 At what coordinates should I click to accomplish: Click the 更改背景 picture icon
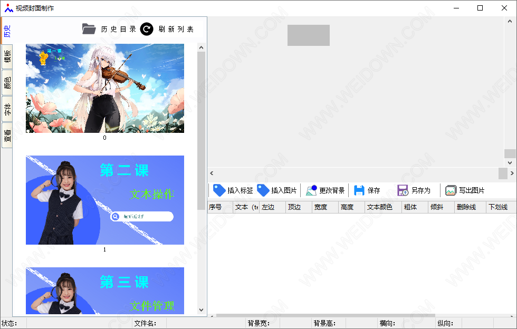pyautogui.click(x=311, y=190)
